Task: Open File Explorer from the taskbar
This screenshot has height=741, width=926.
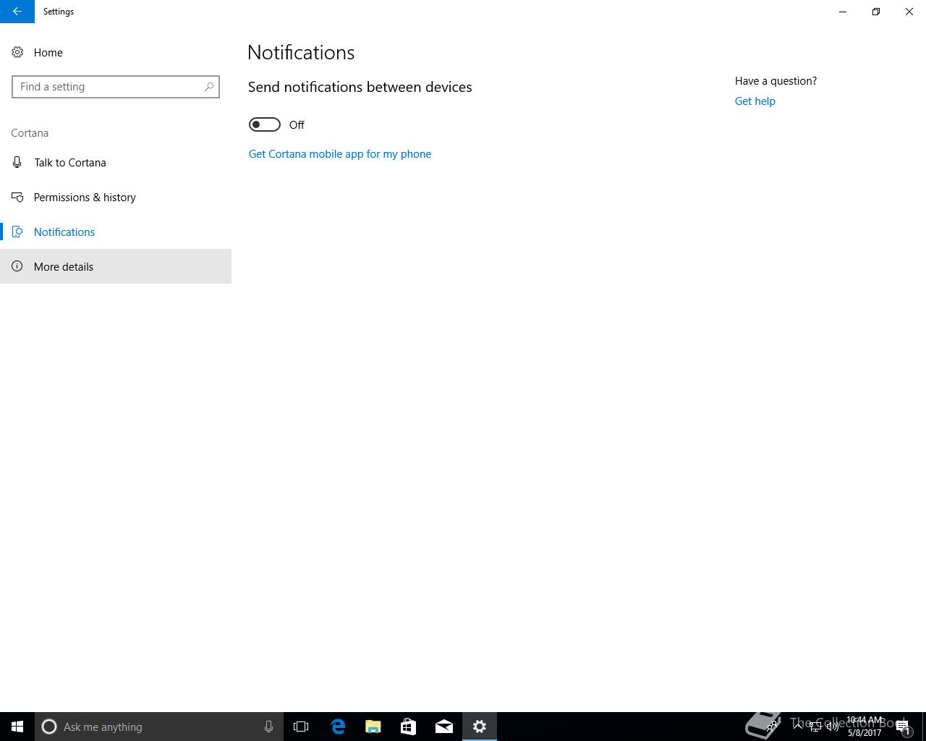Action: tap(373, 727)
